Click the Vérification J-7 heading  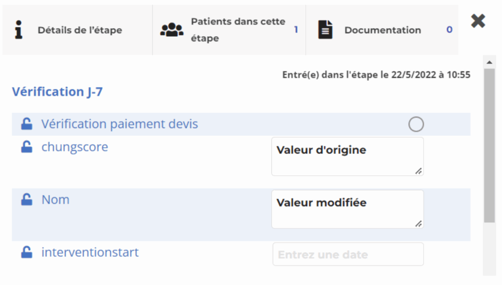pyautogui.click(x=57, y=92)
